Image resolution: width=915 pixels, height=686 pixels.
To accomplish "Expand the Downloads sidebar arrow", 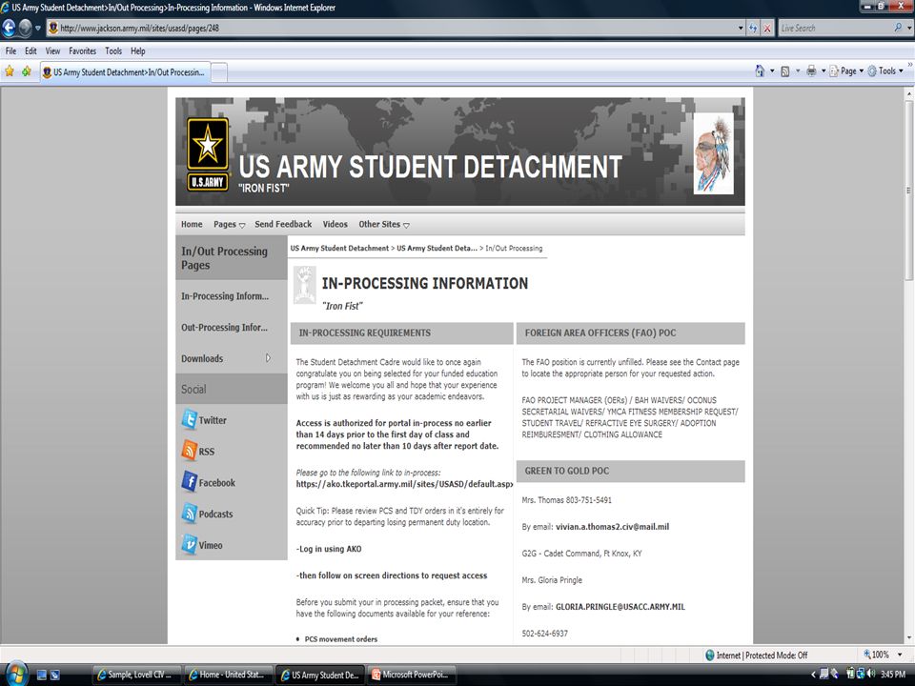I will click(268, 358).
